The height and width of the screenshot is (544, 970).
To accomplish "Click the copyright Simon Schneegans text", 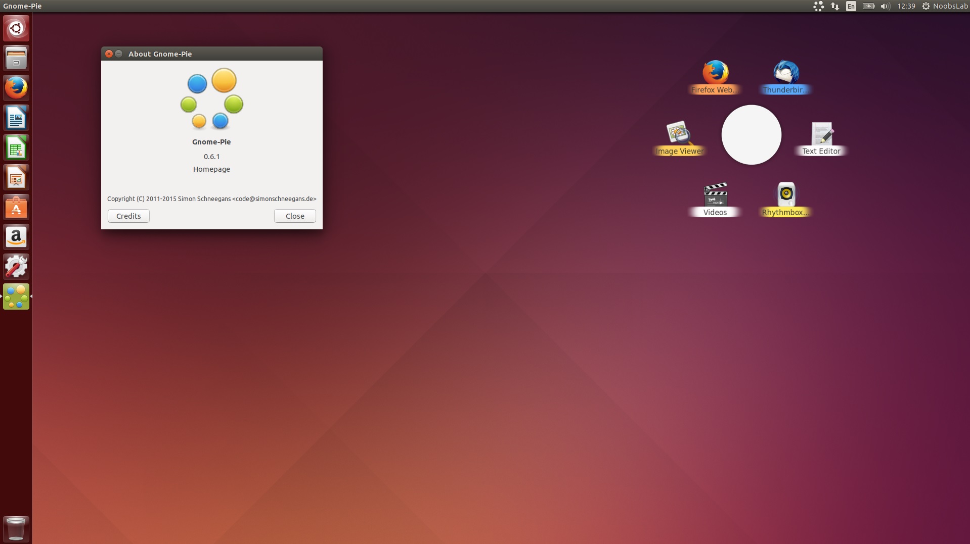I will tap(212, 199).
